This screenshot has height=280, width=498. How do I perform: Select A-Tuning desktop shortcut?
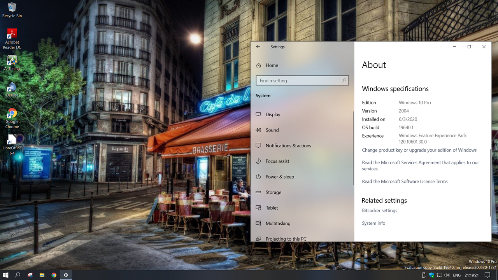pyautogui.click(x=12, y=63)
